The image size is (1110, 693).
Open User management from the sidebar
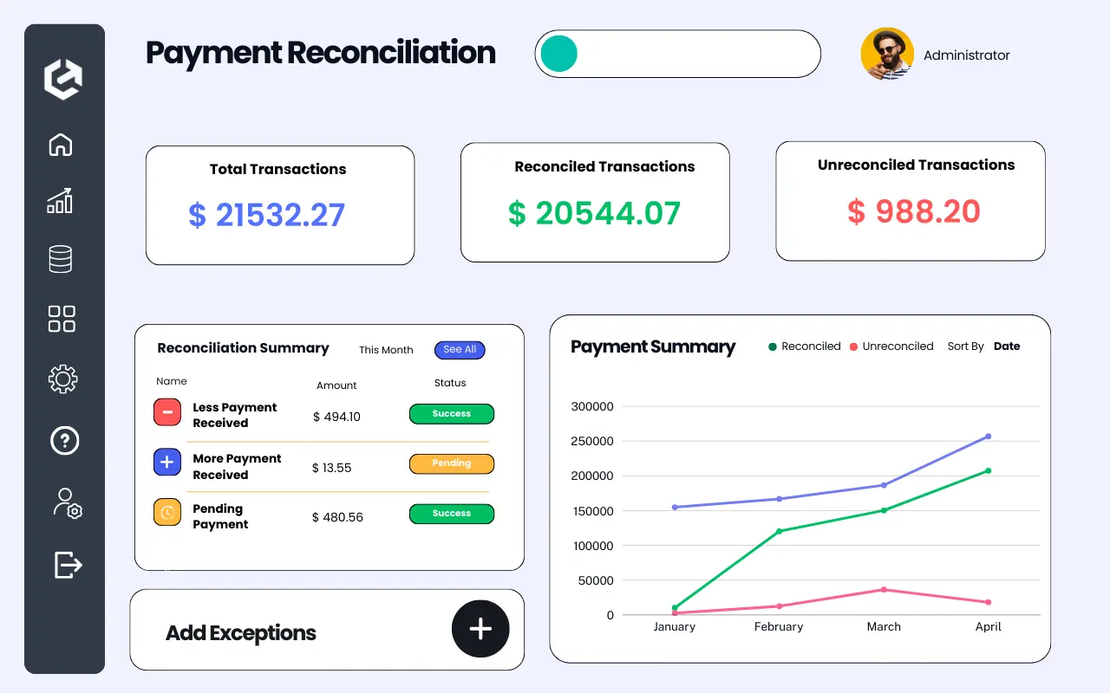click(65, 503)
